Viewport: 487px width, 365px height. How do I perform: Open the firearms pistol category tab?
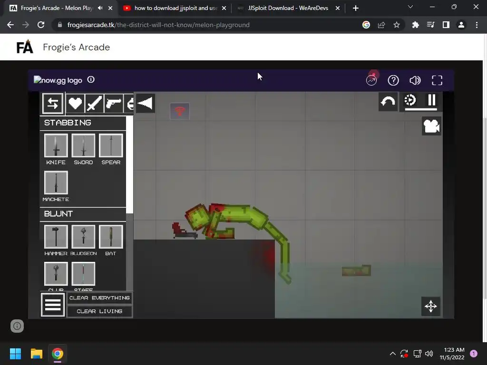pyautogui.click(x=113, y=103)
